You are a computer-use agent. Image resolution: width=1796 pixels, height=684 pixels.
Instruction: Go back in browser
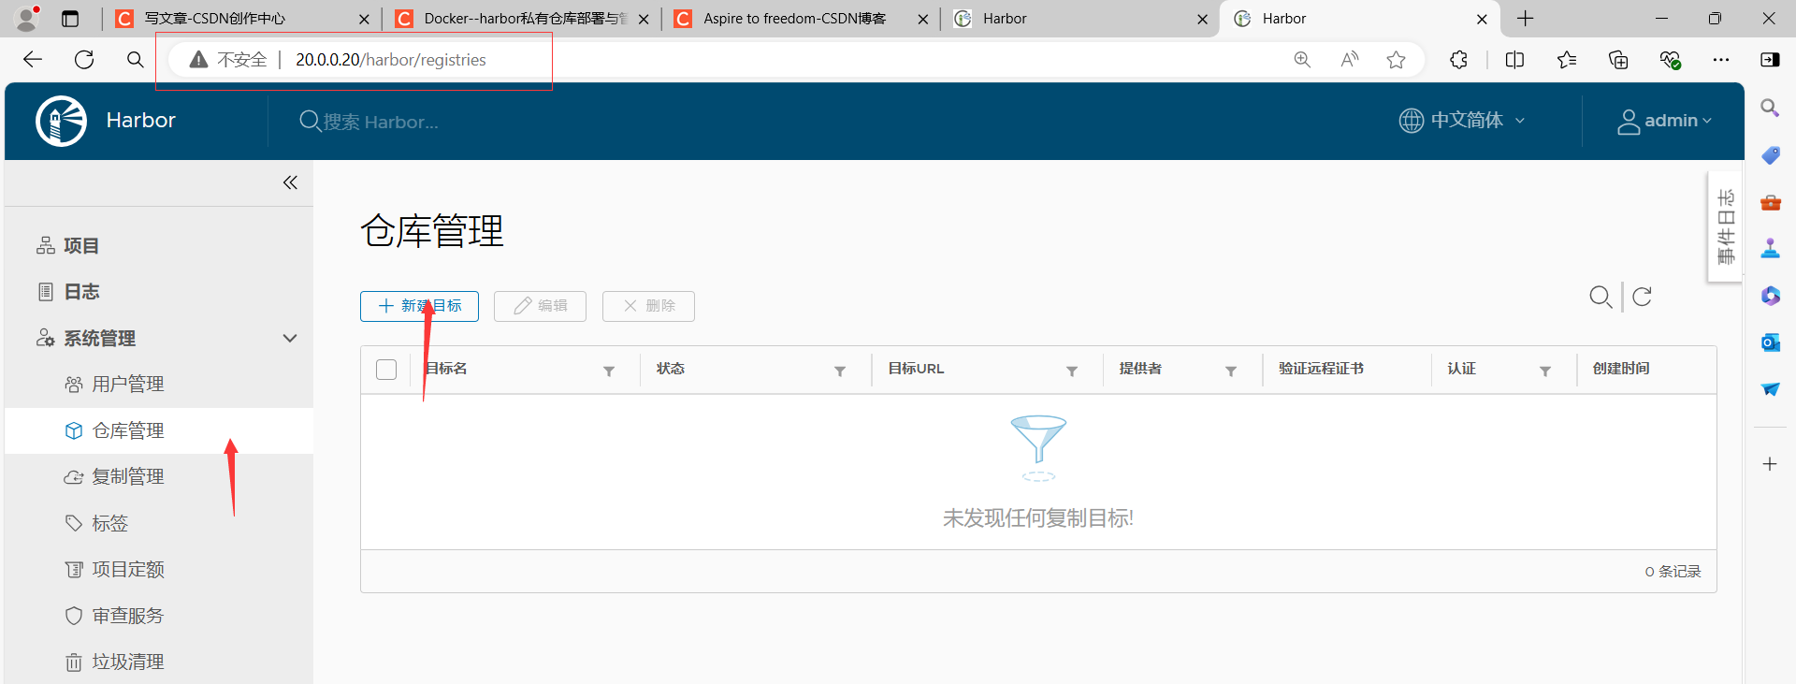click(x=33, y=60)
